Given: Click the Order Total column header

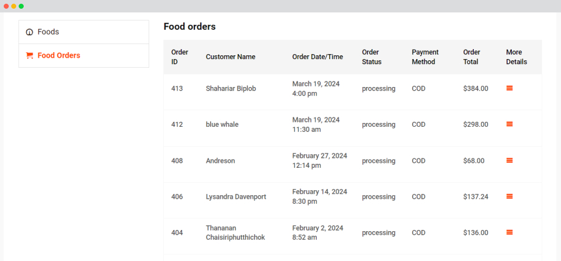Looking at the screenshot, I should pyautogui.click(x=472, y=57).
